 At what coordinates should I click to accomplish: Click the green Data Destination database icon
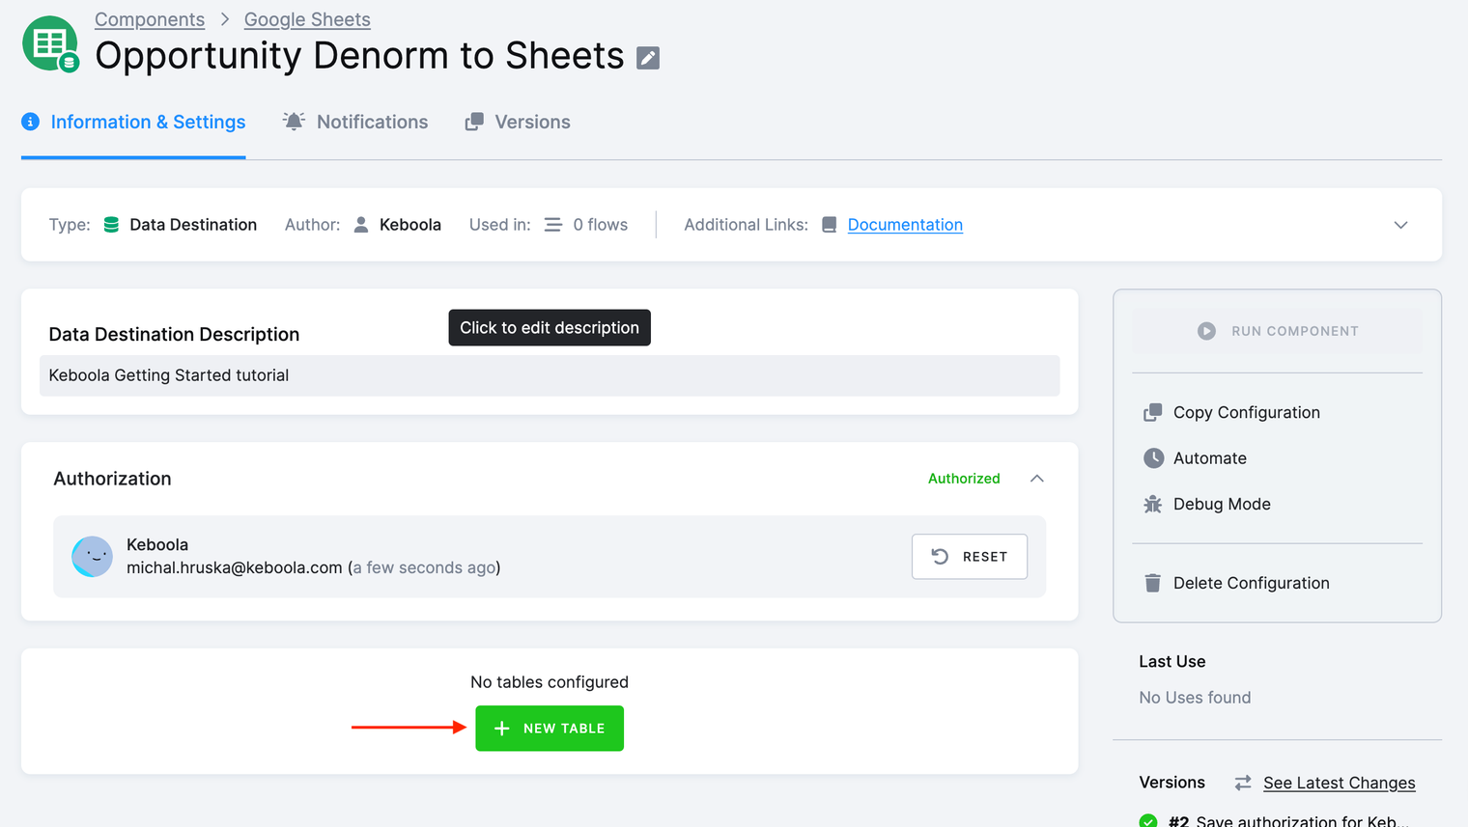pyautogui.click(x=111, y=225)
